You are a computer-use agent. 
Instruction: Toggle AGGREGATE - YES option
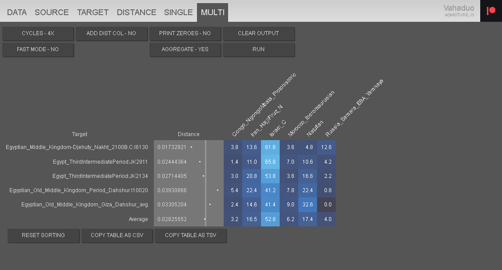[x=185, y=49]
